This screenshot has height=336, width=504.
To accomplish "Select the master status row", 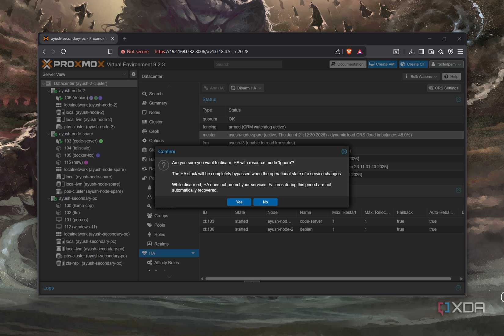I will pos(332,135).
